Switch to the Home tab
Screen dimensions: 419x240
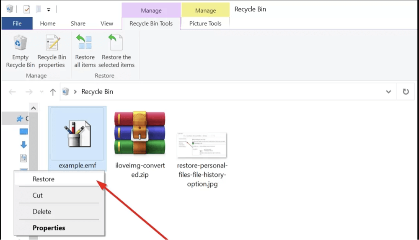(48, 23)
